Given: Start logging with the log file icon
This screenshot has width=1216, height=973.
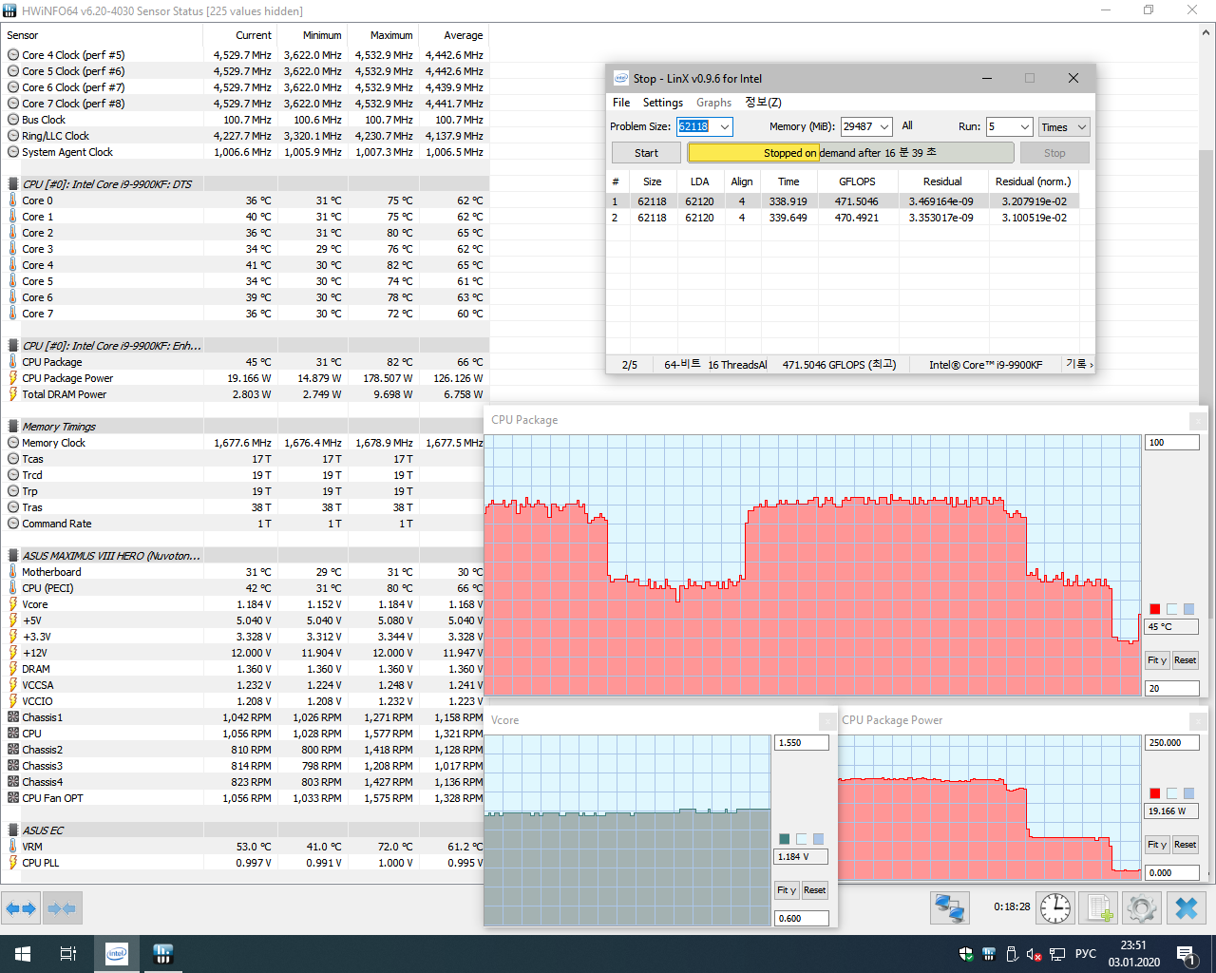Looking at the screenshot, I should pos(1100,908).
